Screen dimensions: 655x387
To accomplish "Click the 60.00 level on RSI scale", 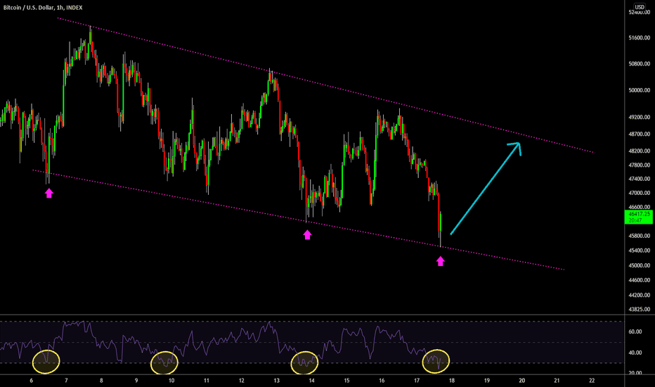I will click(635, 332).
